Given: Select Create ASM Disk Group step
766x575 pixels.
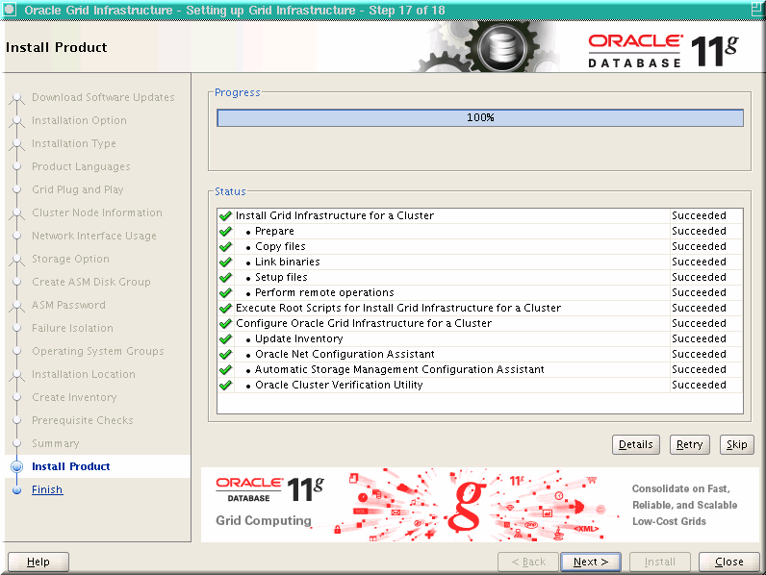Looking at the screenshot, I should (x=91, y=282).
